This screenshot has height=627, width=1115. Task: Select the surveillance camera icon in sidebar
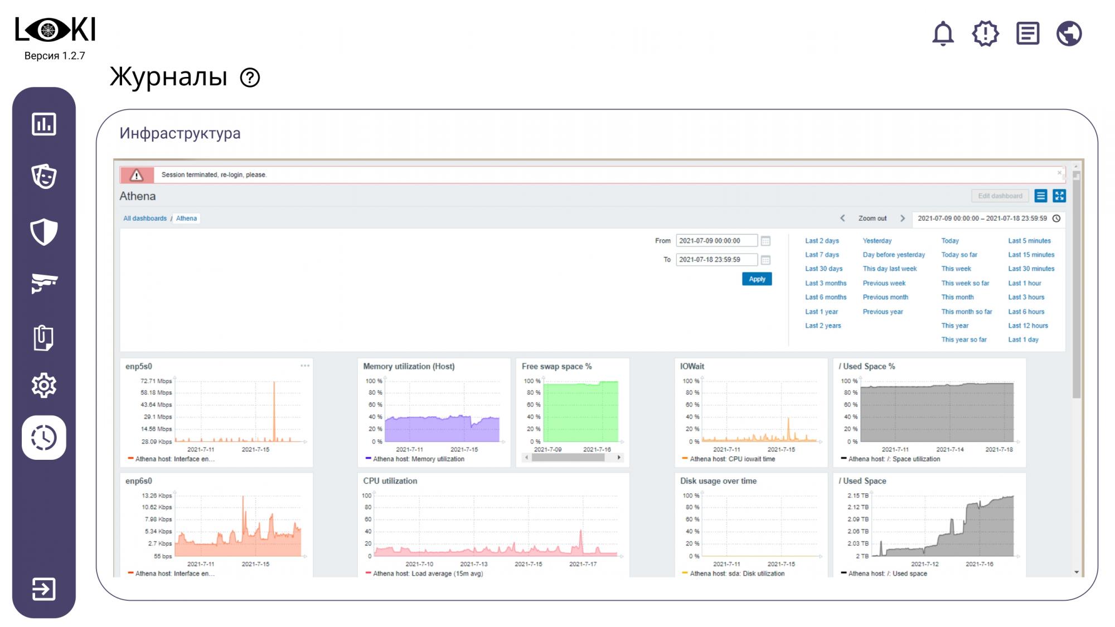coord(44,283)
